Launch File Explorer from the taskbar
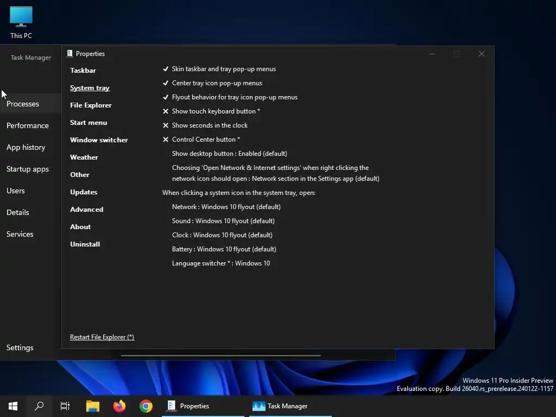Image resolution: width=556 pixels, height=417 pixels. [93, 406]
